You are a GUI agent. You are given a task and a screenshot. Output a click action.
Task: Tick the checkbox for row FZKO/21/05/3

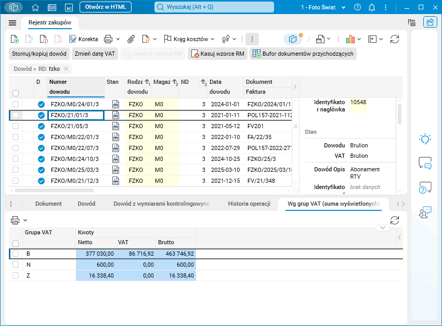click(x=16, y=126)
